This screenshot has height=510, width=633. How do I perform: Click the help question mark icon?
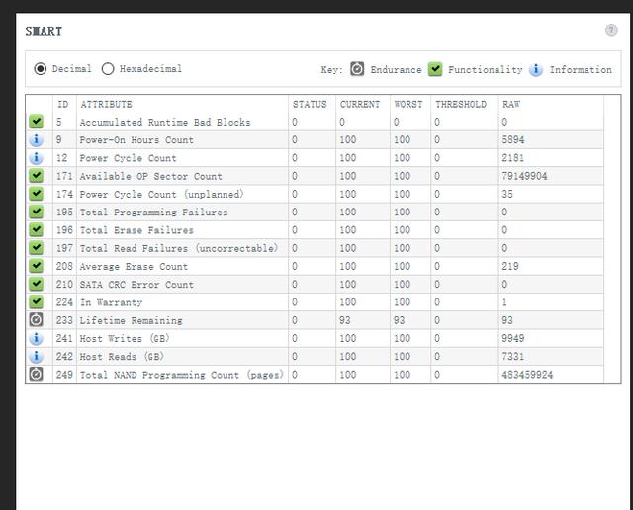(x=611, y=30)
